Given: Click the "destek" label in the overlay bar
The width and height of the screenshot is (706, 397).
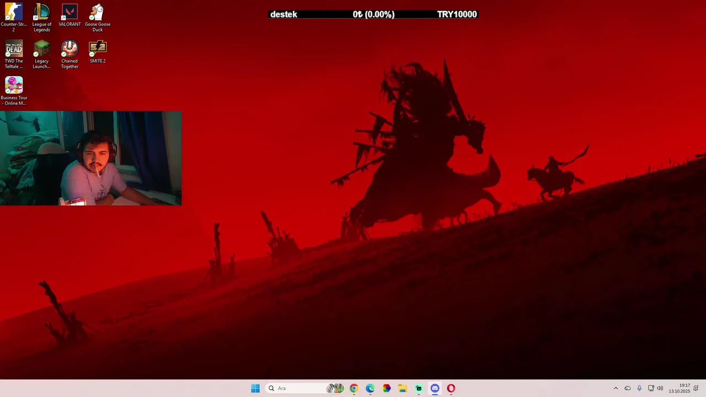Looking at the screenshot, I should coord(284,14).
